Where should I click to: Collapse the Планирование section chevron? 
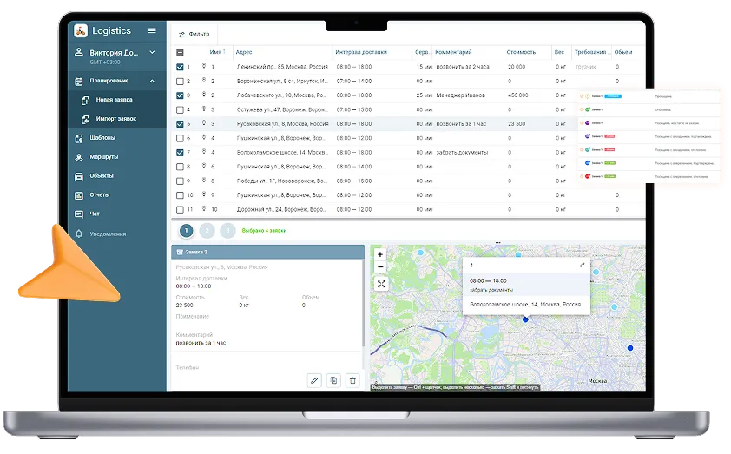[x=153, y=82]
